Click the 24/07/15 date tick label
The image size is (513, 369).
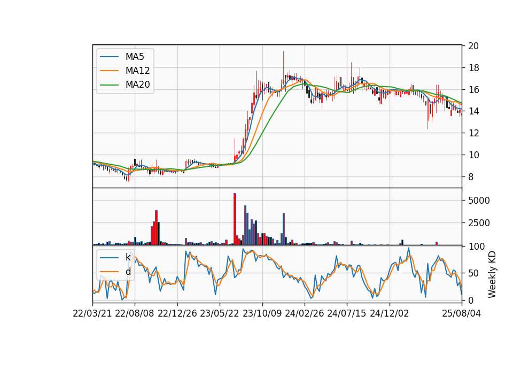(346, 313)
